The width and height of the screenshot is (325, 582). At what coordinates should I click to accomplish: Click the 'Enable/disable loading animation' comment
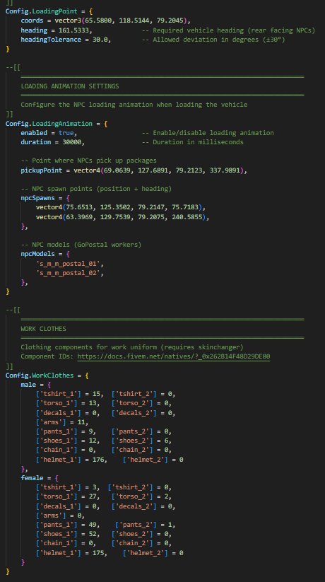coord(208,133)
